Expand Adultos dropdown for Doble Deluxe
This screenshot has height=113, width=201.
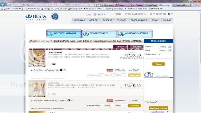pos(113,105)
